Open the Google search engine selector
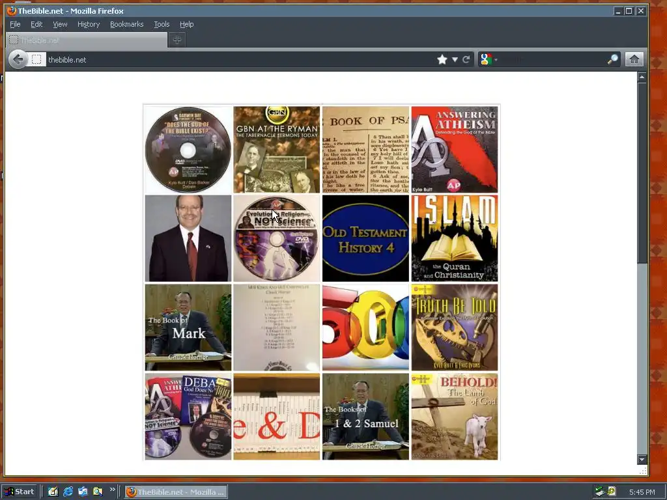Viewport: 667px width, 500px height. [x=488, y=59]
